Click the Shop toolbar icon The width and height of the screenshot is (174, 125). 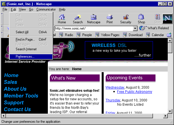(x=141, y=19)
